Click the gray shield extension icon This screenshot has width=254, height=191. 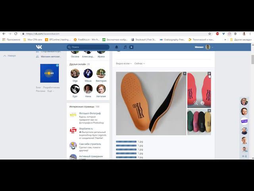[235, 34]
